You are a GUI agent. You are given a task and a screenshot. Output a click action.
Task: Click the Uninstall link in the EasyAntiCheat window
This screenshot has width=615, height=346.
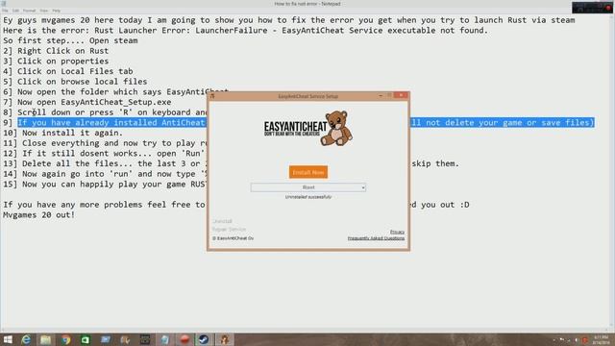click(222, 221)
